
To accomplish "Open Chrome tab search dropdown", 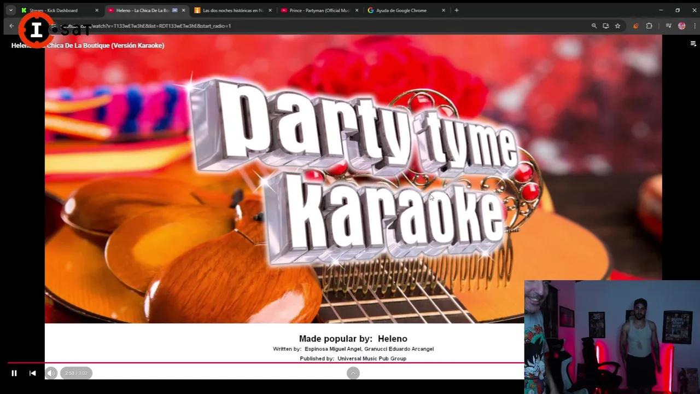I will click(10, 10).
